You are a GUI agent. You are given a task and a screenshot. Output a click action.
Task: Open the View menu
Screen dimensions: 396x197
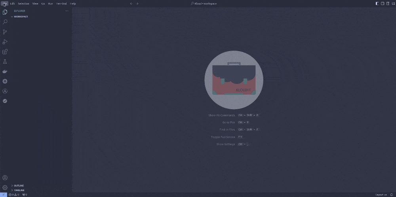[35, 4]
